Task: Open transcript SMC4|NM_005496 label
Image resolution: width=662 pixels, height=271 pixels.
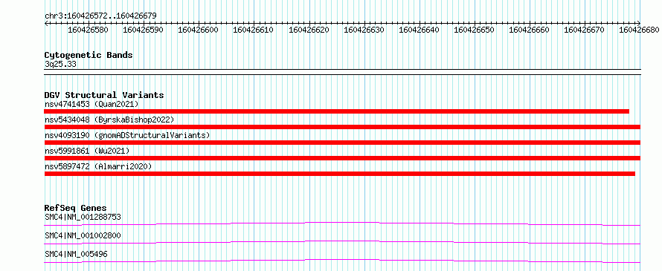Action: click(x=76, y=254)
